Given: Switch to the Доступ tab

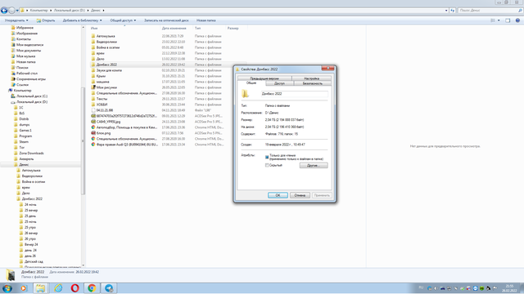Looking at the screenshot, I should pos(279,83).
